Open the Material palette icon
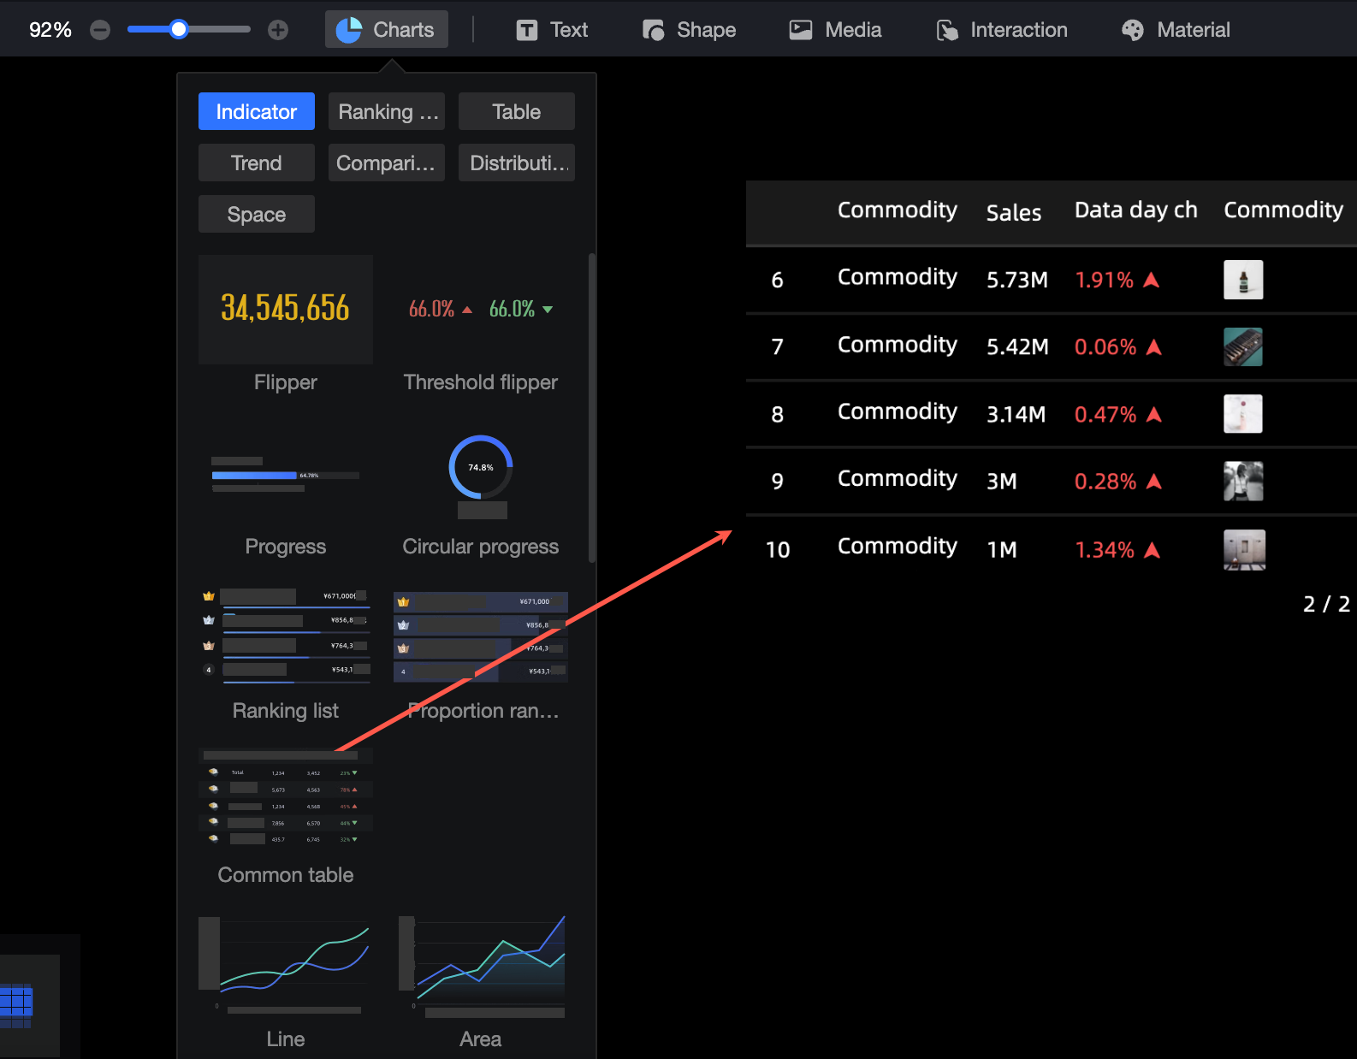This screenshot has height=1059, width=1357. click(1133, 30)
